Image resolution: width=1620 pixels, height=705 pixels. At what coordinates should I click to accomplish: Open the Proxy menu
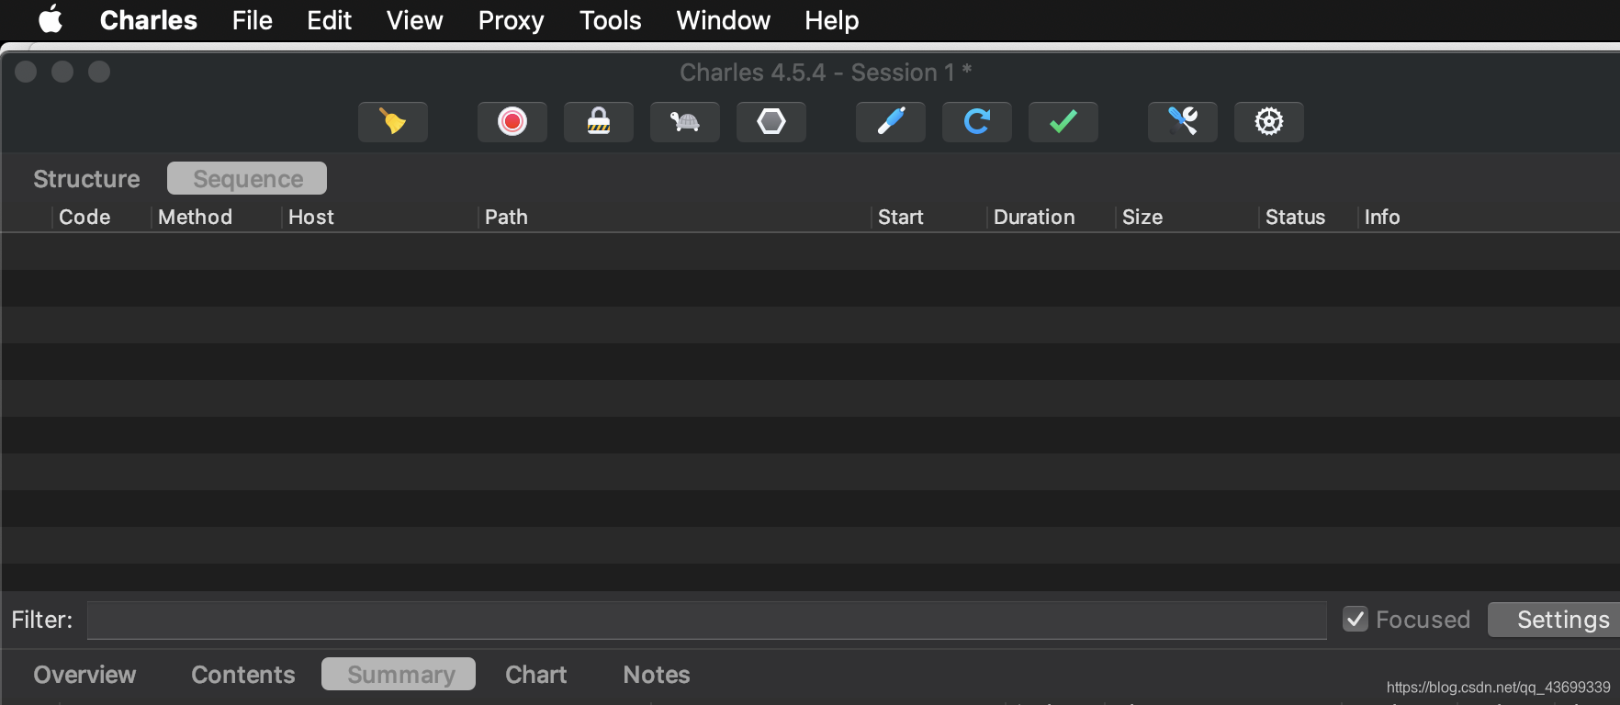(512, 20)
